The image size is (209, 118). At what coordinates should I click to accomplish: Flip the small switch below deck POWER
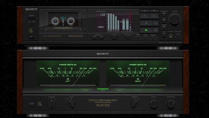click(32, 24)
